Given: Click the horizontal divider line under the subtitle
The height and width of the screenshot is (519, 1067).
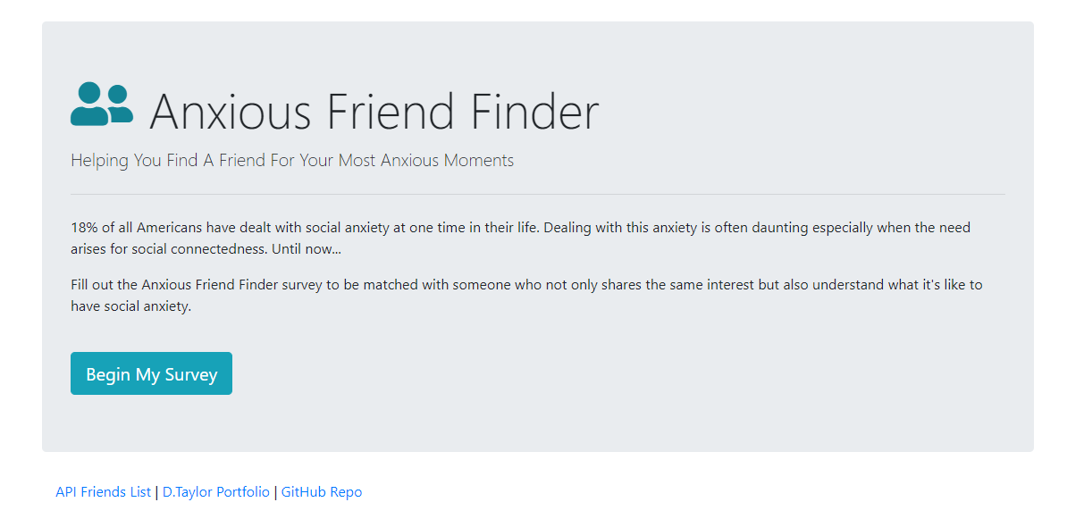Looking at the screenshot, I should click(x=538, y=195).
